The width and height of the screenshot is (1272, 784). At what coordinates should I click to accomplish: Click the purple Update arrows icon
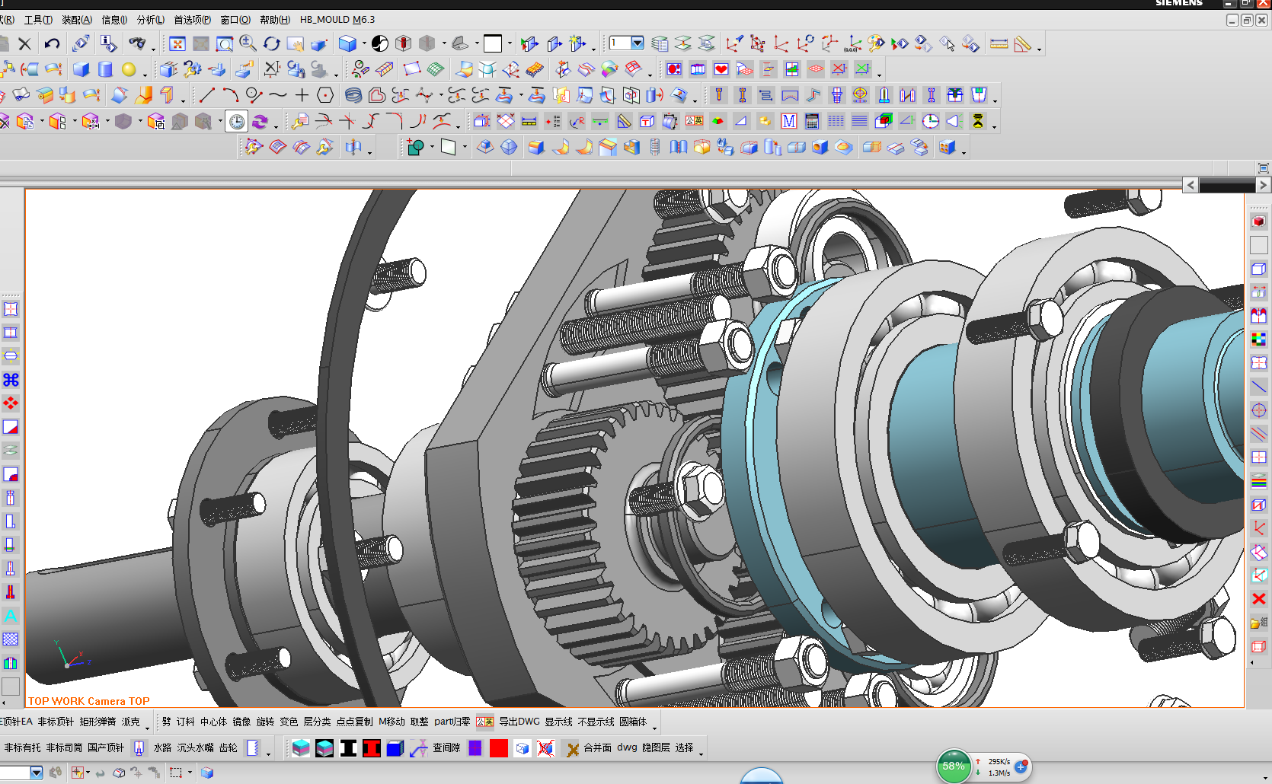coord(260,121)
